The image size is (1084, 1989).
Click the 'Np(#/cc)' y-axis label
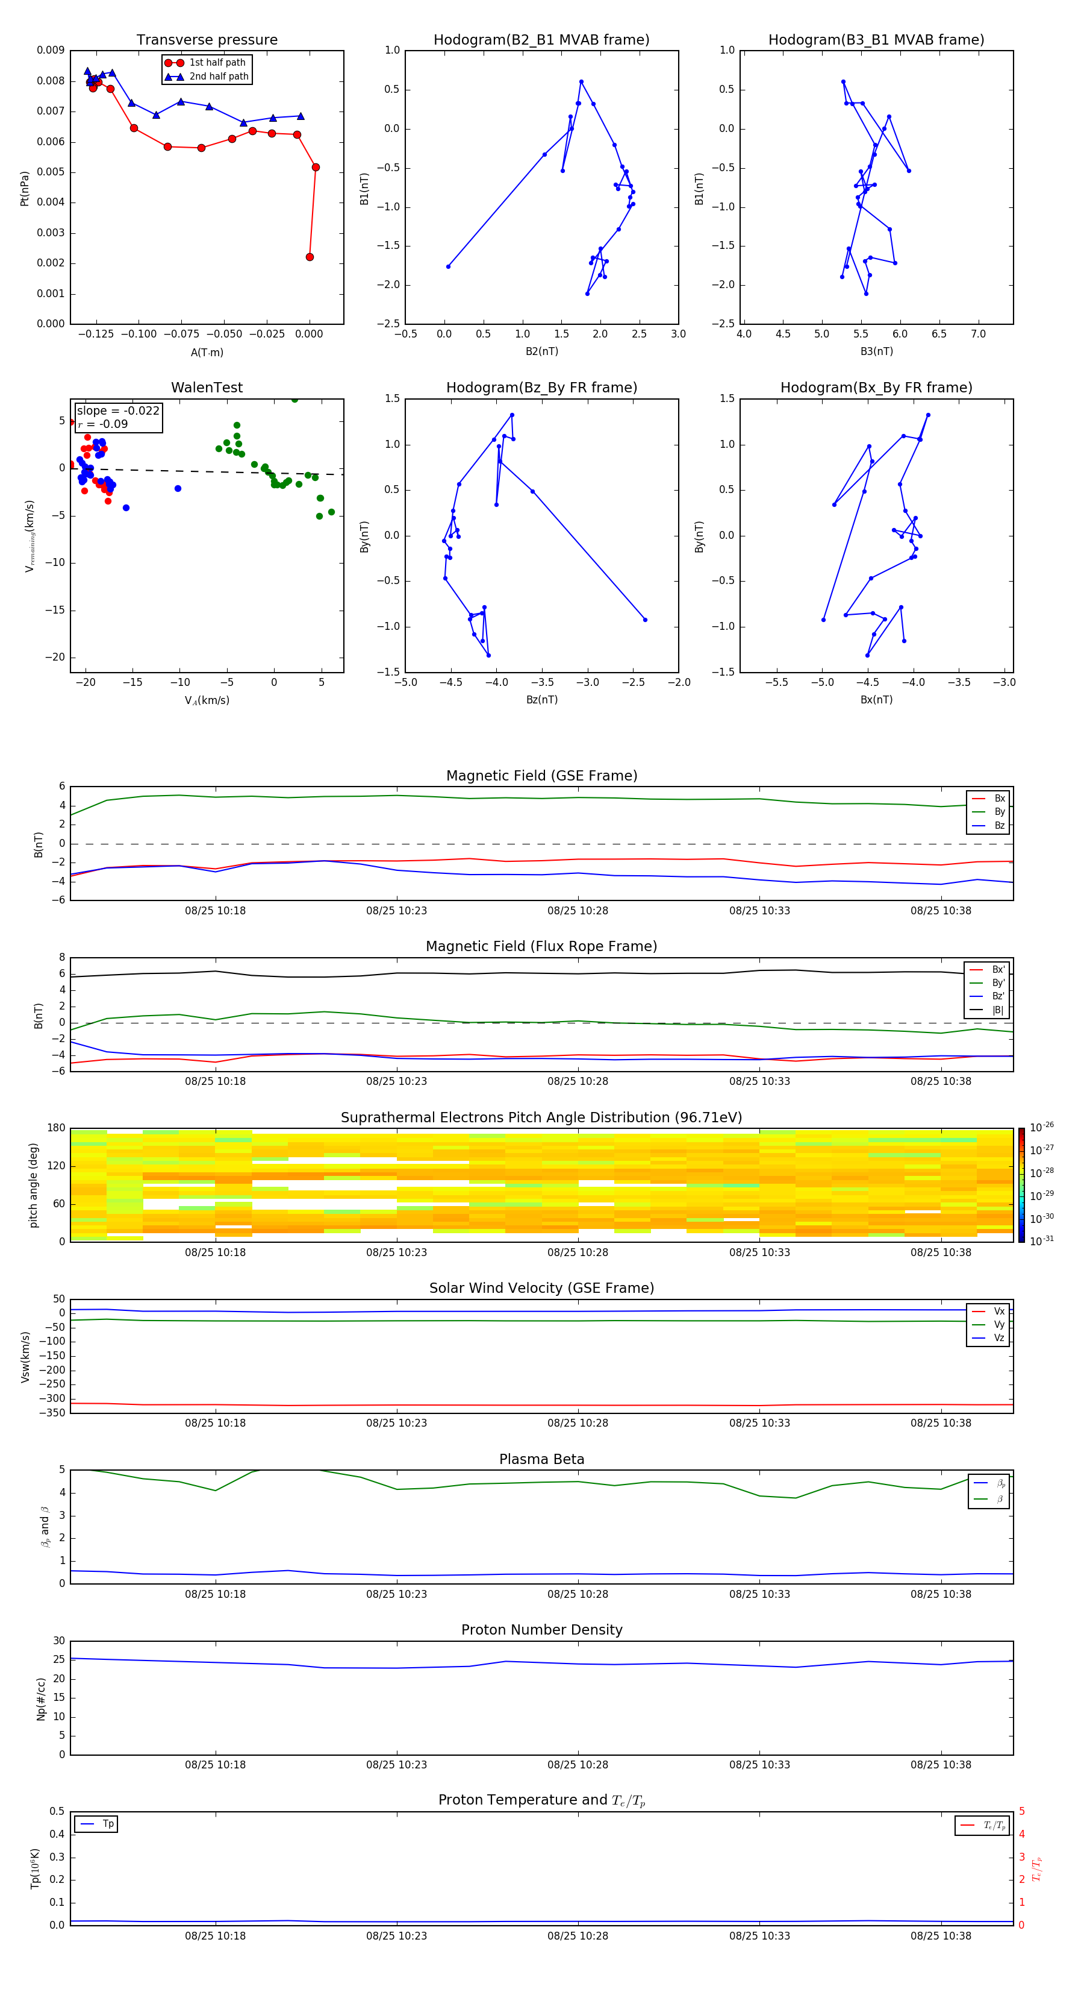tap(41, 1698)
